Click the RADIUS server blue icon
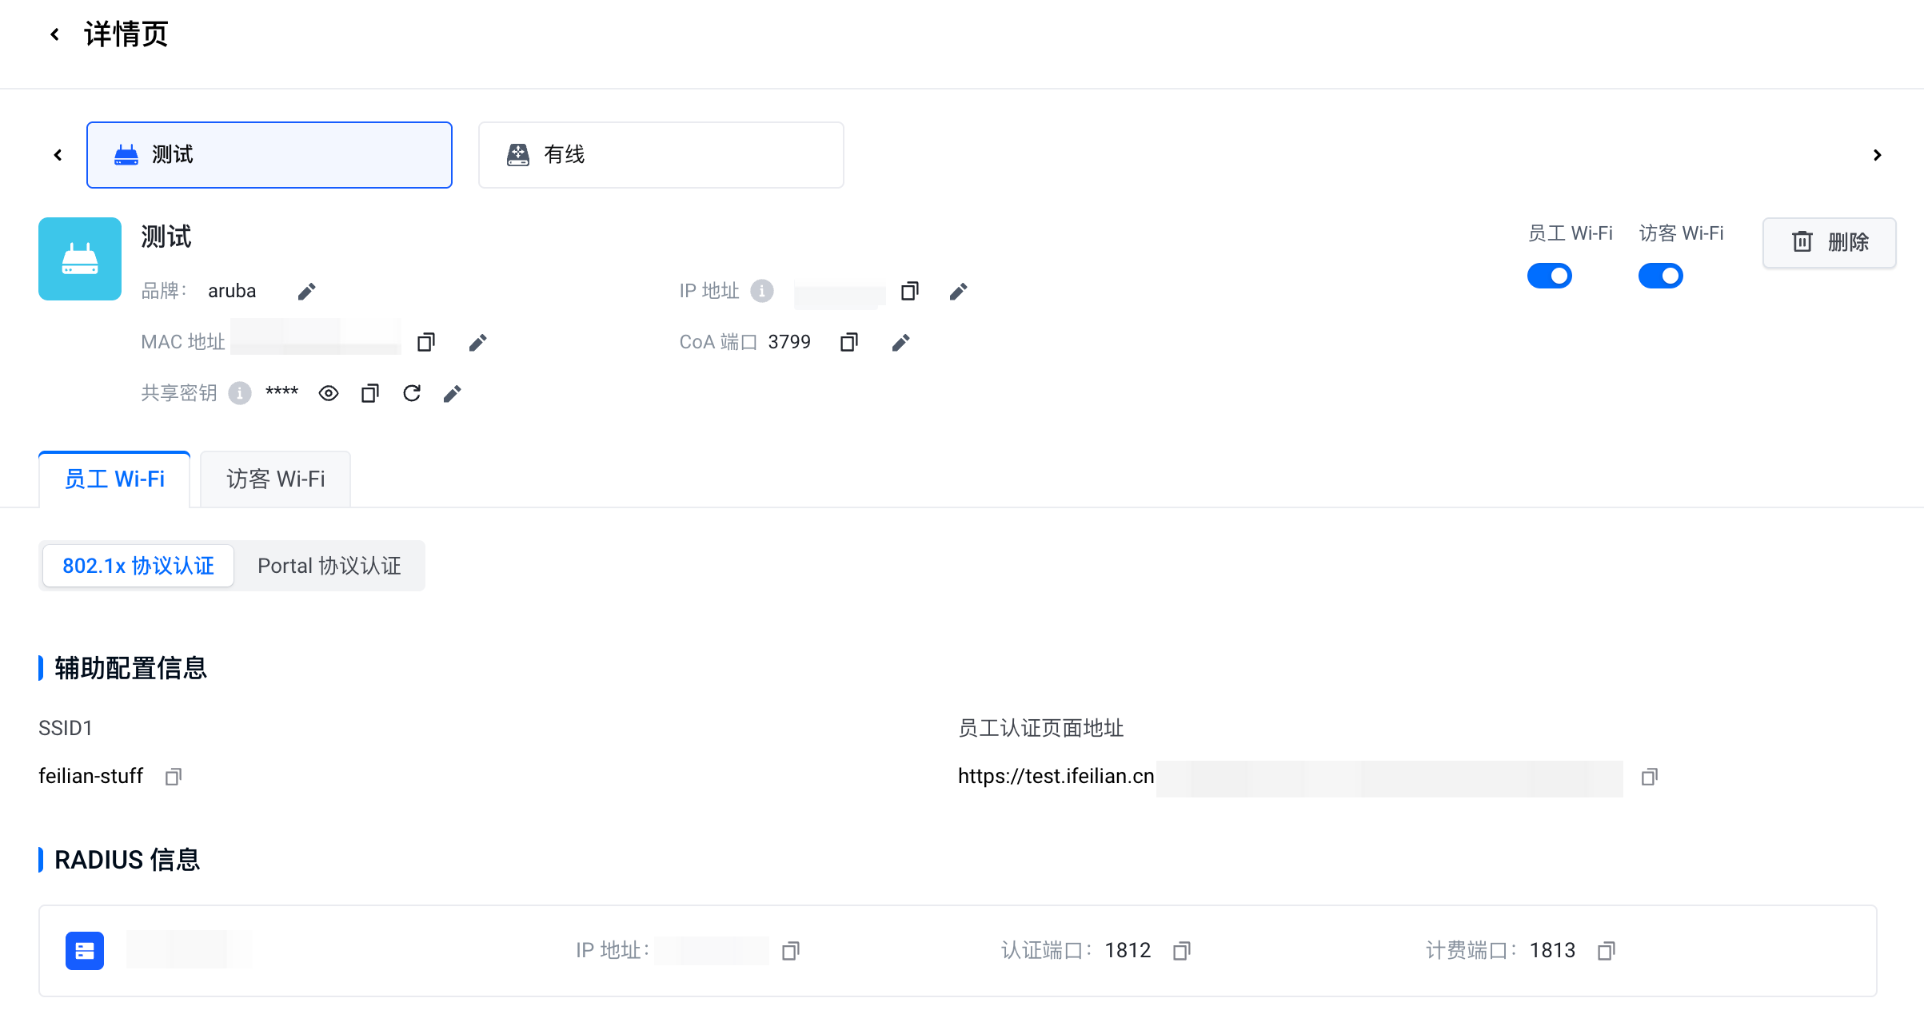The width and height of the screenshot is (1924, 1018). coord(85,951)
